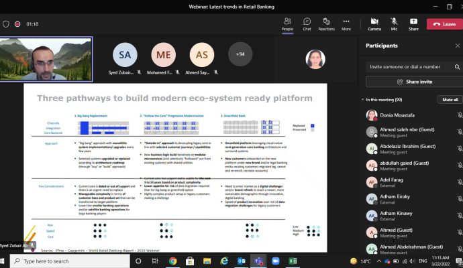The image size is (463, 268).
Task: Open the Reactions menu
Action: [326, 24]
